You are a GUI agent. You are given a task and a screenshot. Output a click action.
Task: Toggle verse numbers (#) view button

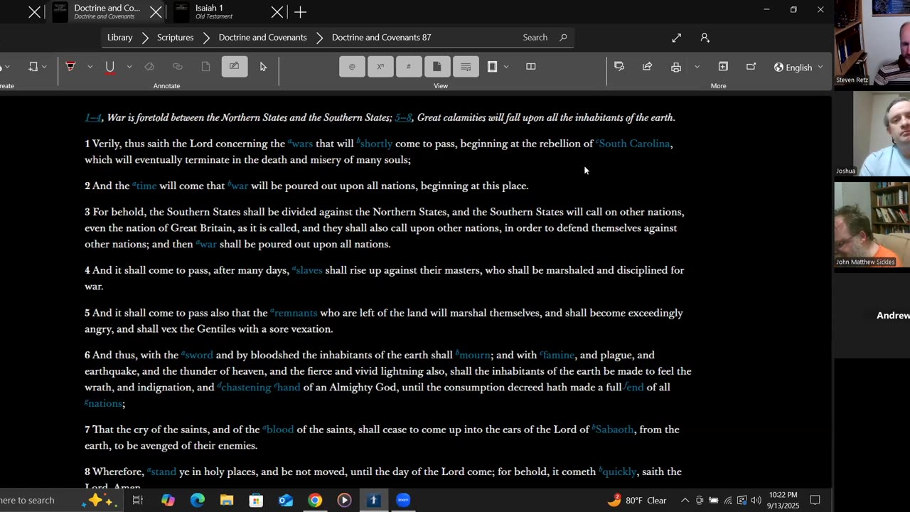click(409, 67)
